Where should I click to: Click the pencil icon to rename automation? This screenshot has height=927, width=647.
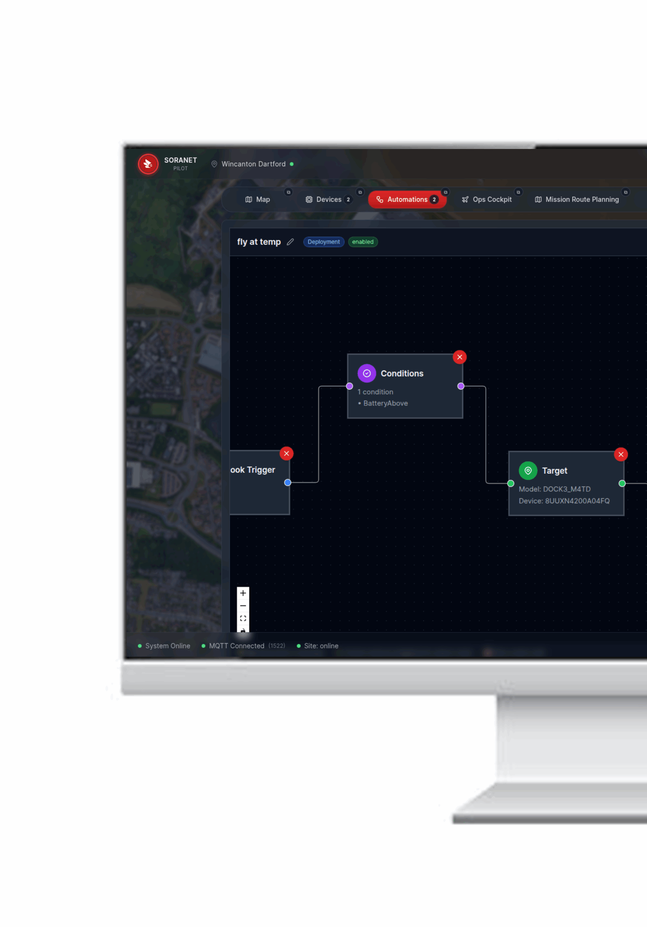tap(290, 242)
